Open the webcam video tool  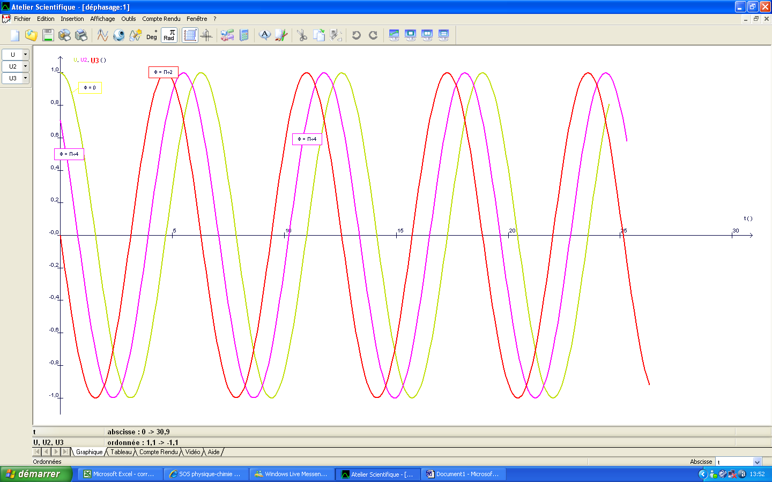[x=119, y=35]
